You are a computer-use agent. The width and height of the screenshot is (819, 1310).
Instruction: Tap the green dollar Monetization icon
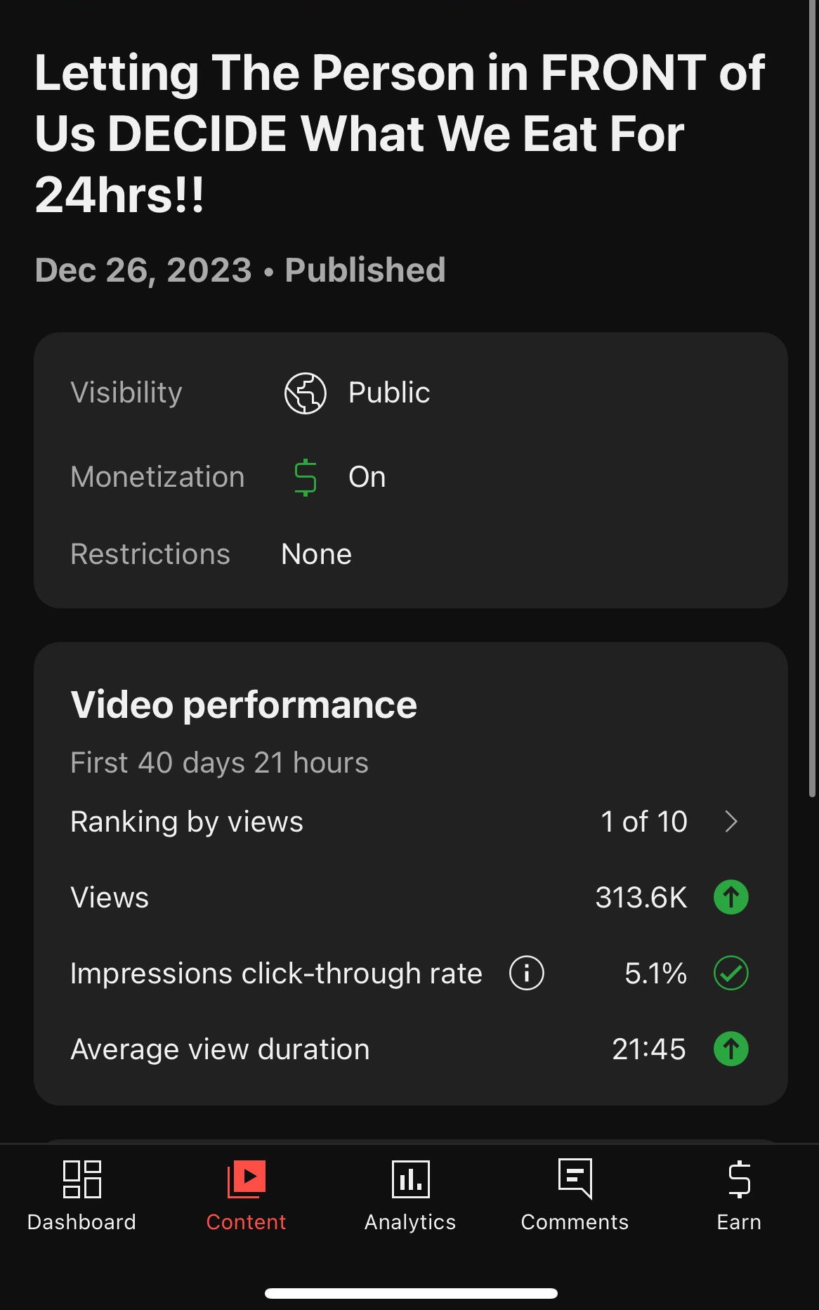305,478
